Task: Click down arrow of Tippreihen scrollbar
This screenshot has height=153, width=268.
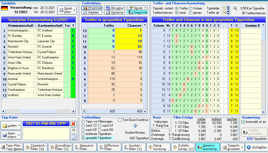Action: (263, 112)
